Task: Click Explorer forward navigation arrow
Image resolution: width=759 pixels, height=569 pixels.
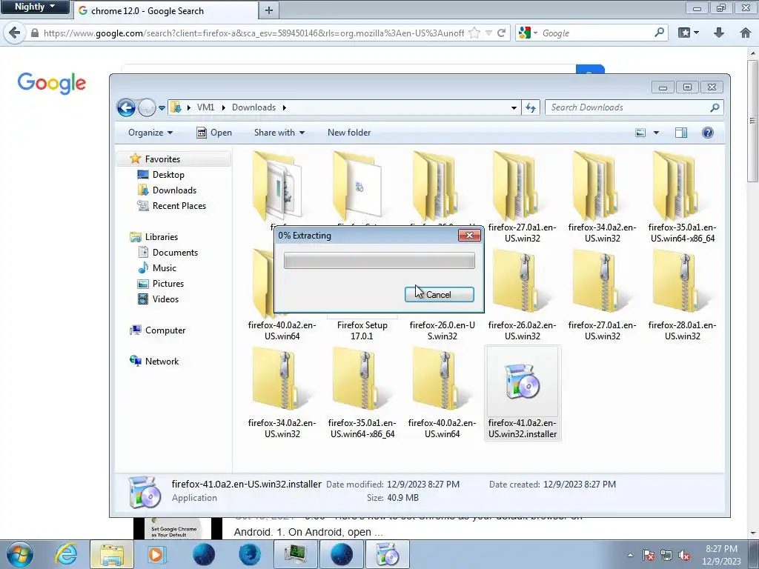Action: click(147, 107)
